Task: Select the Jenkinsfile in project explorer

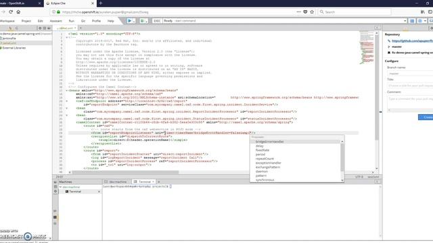Action: pos(9,38)
